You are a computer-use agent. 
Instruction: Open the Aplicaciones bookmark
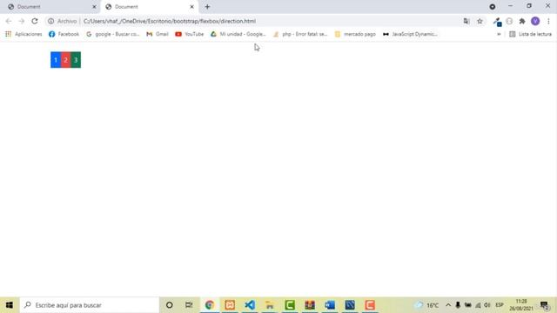(x=23, y=34)
